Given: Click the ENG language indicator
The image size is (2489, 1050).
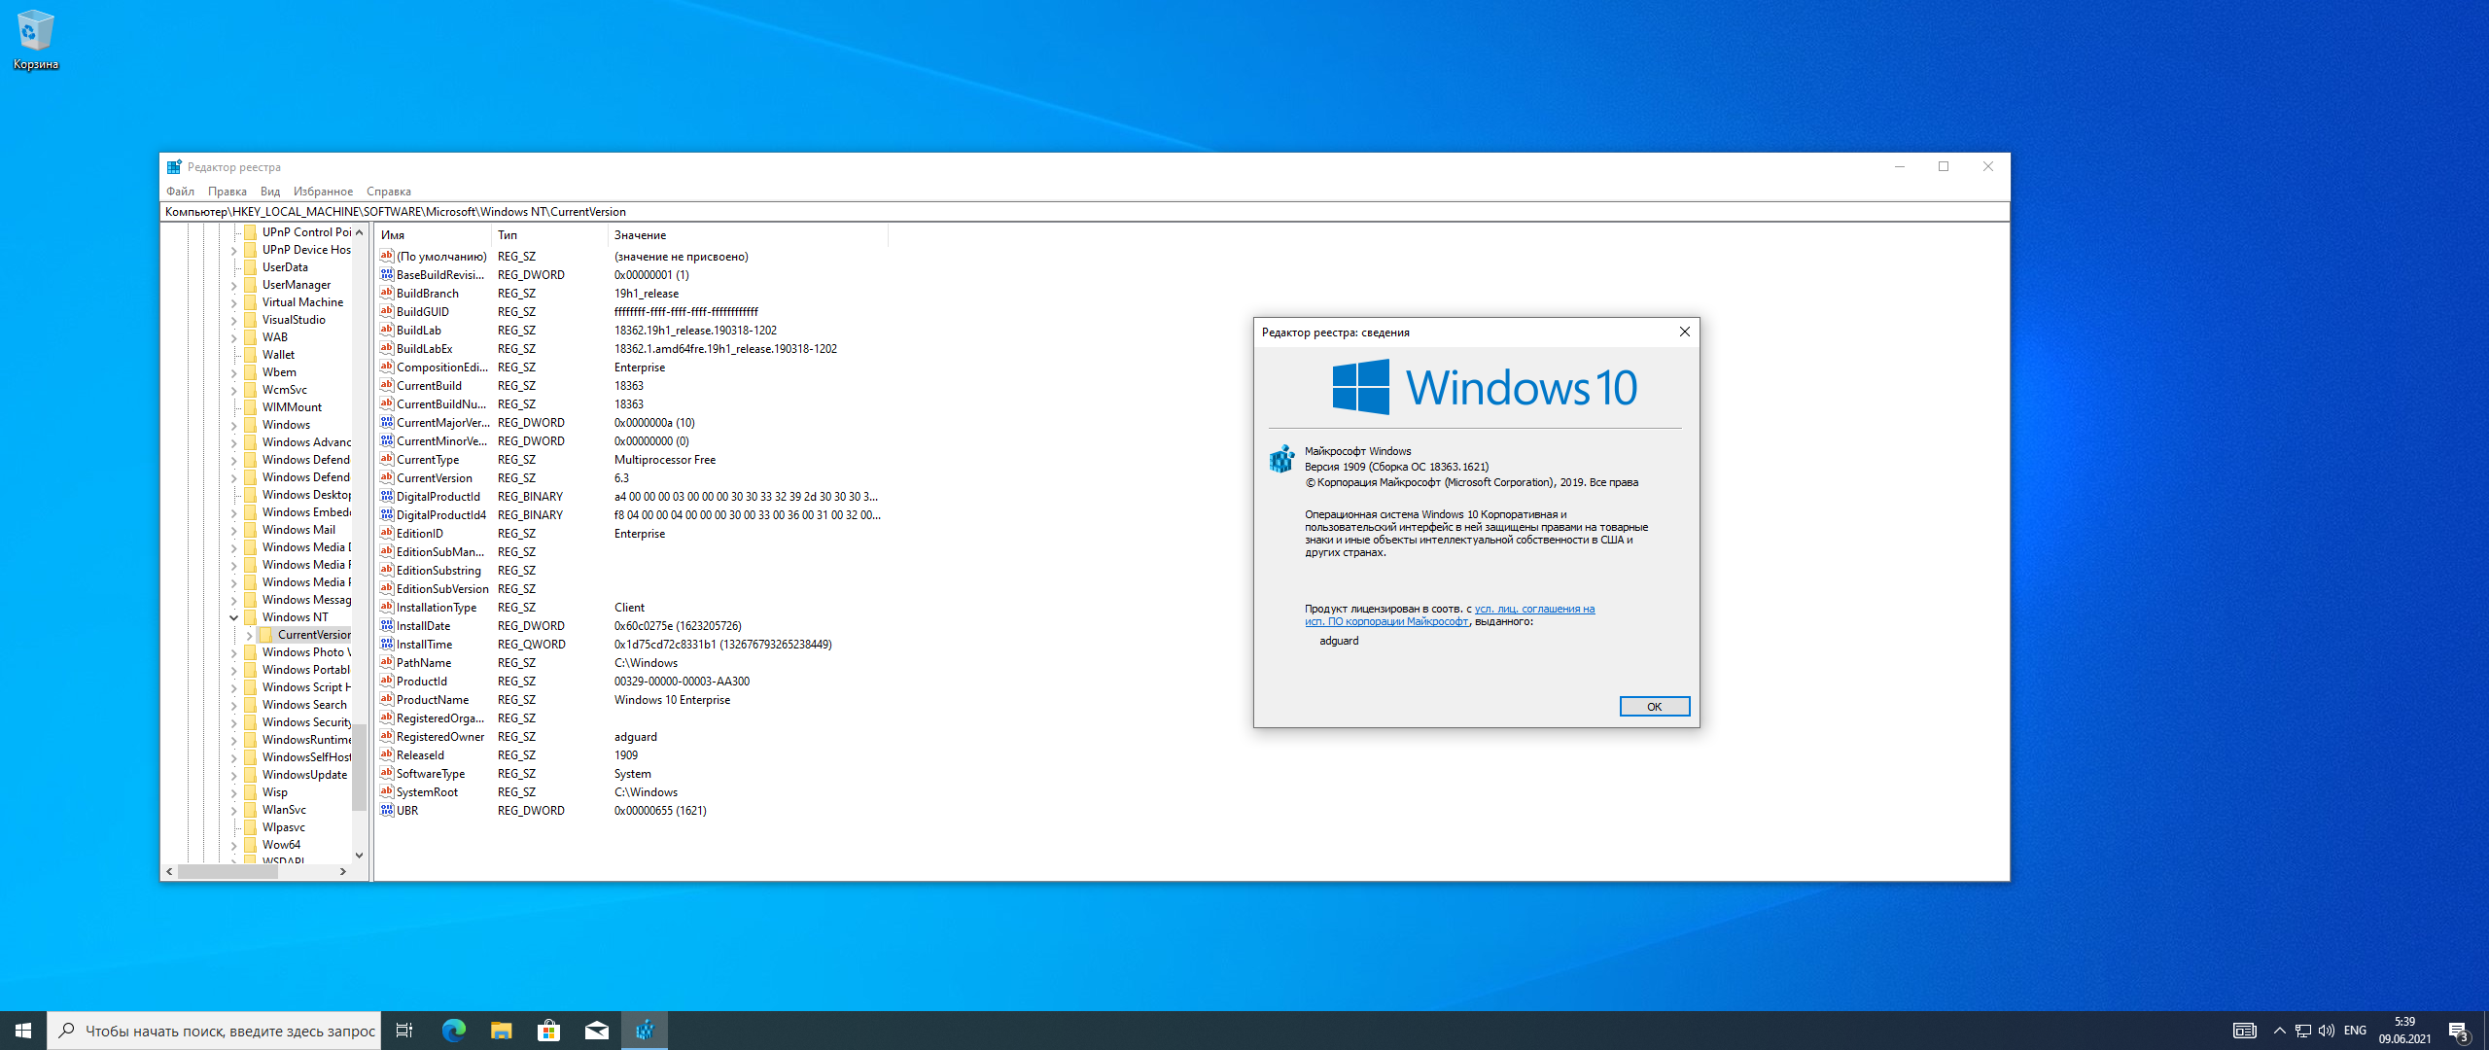Looking at the screenshot, I should [2355, 1031].
